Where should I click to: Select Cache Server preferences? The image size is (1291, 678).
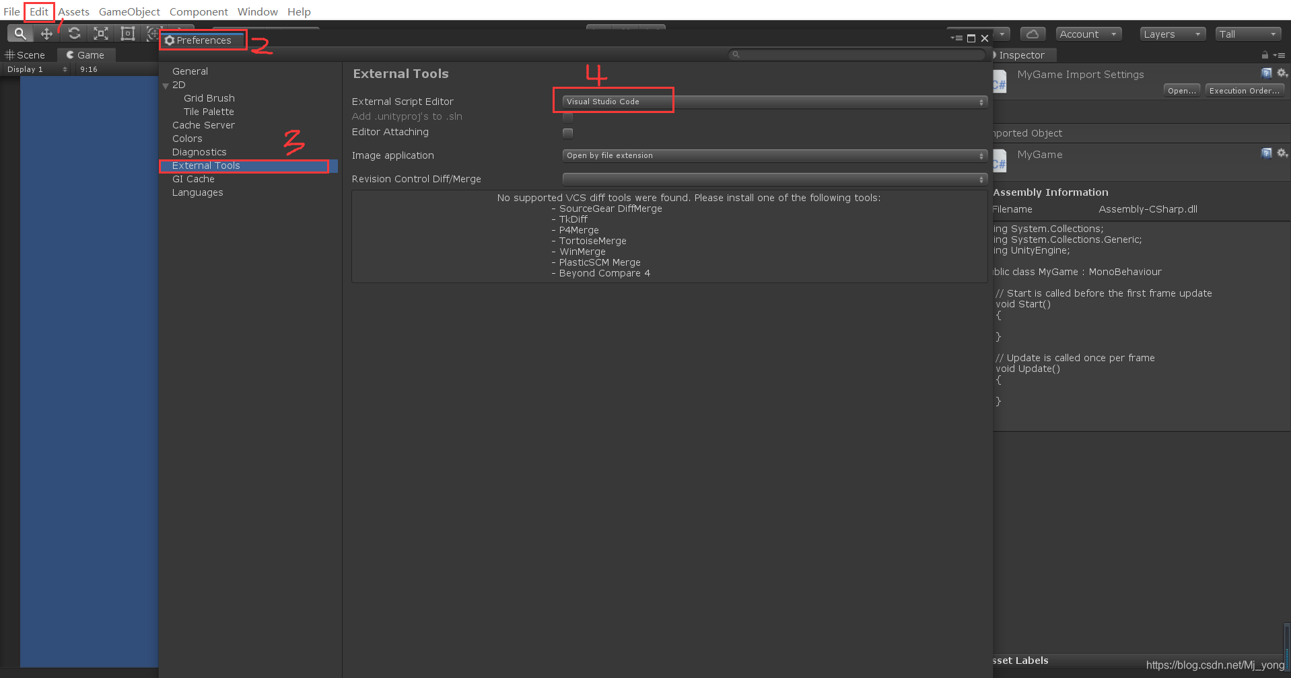[203, 125]
